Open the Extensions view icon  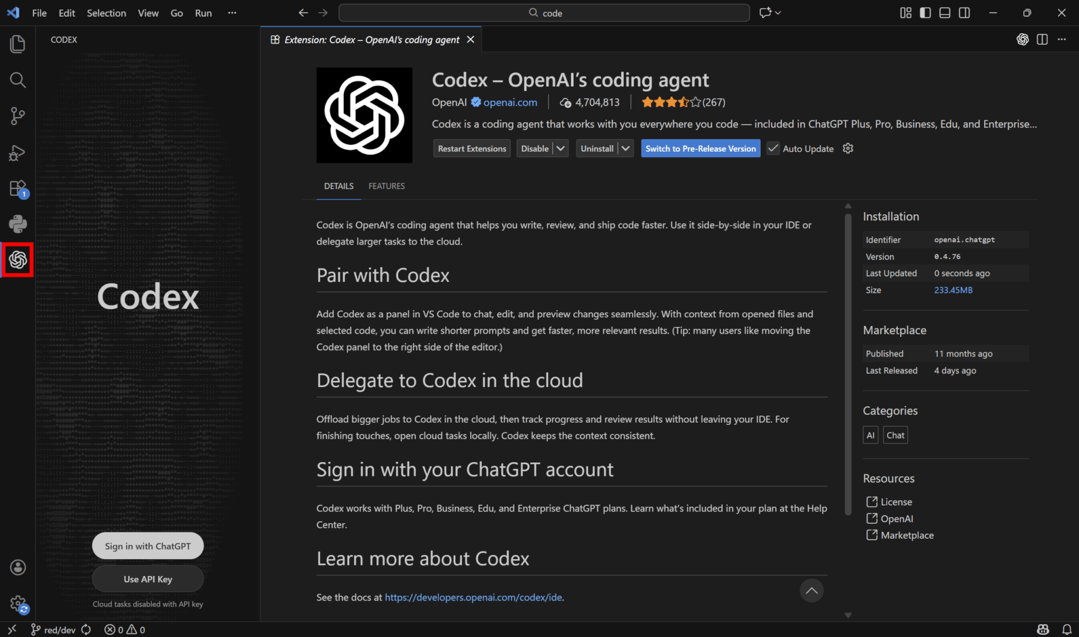point(17,188)
